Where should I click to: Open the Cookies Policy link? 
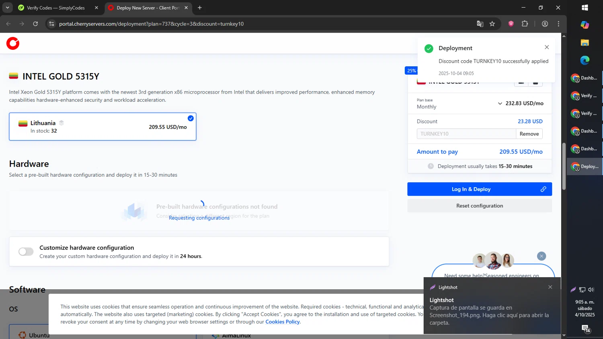[x=282, y=322]
